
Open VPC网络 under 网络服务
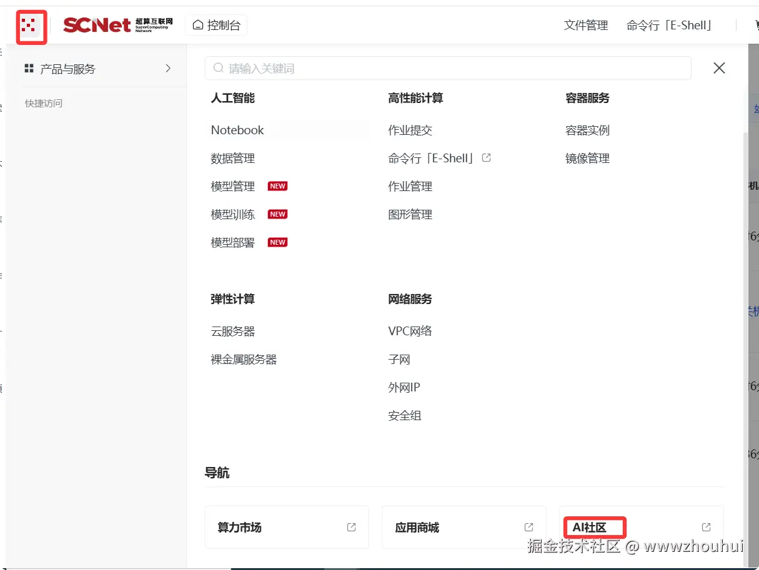pos(410,331)
